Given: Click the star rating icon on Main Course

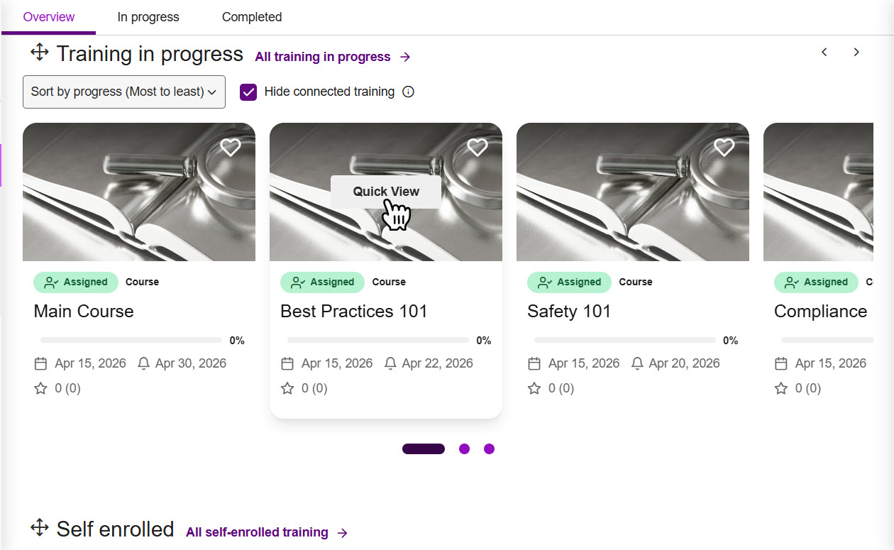Looking at the screenshot, I should [40, 388].
